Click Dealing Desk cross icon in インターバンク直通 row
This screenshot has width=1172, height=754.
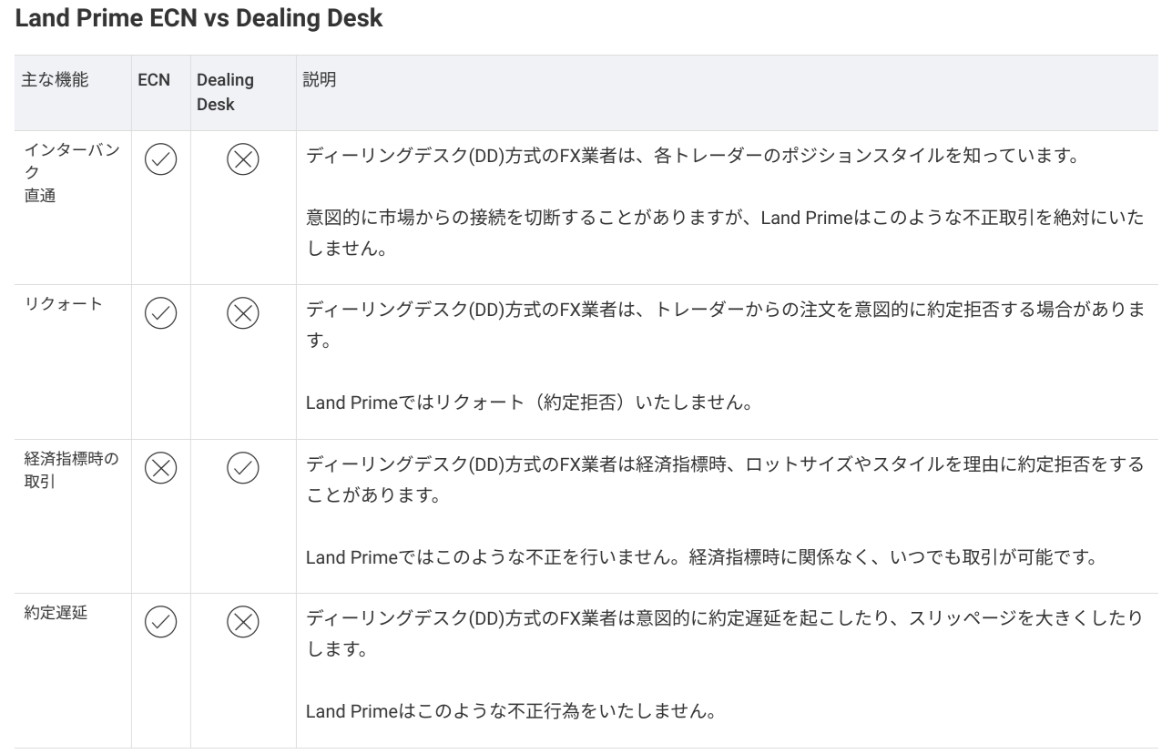(243, 160)
